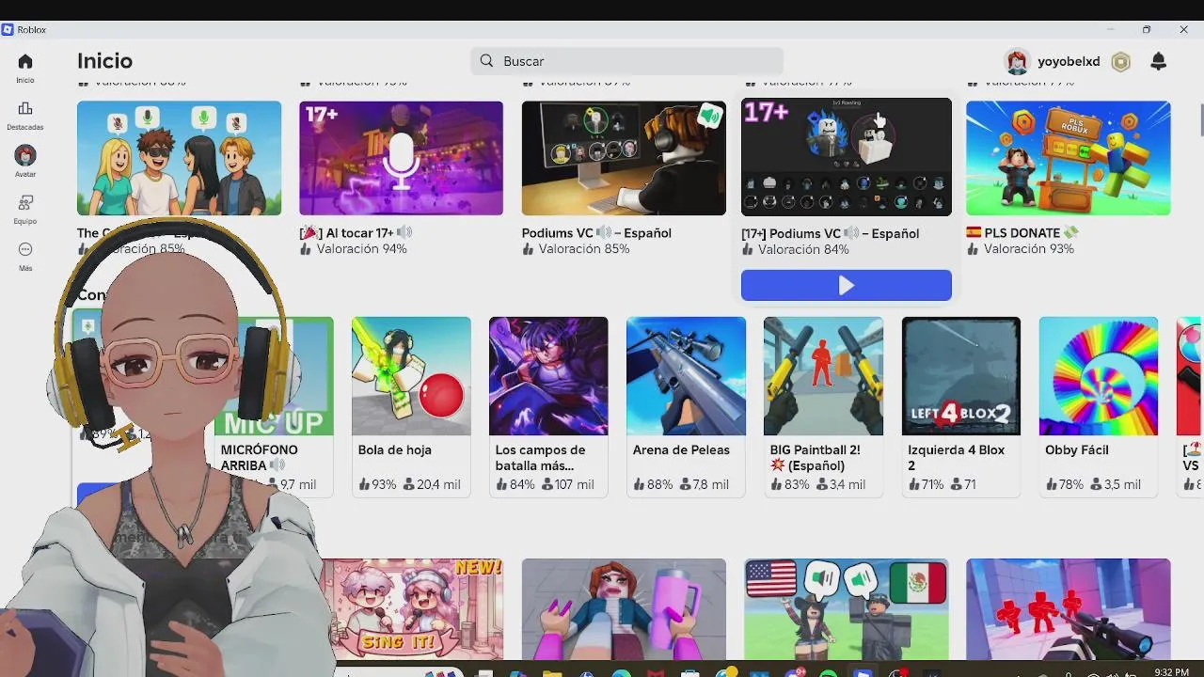This screenshot has width=1204, height=677.
Task: Open the BIG Paintball 2 thumbnail
Action: (823, 376)
